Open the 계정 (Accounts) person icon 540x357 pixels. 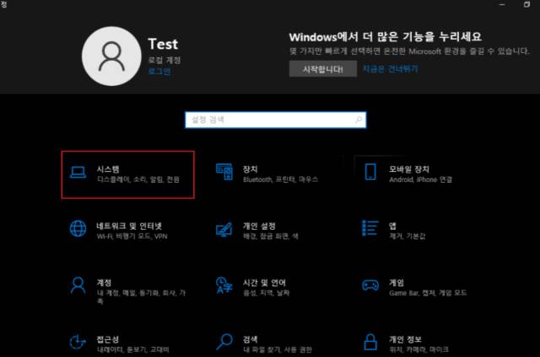[78, 287]
